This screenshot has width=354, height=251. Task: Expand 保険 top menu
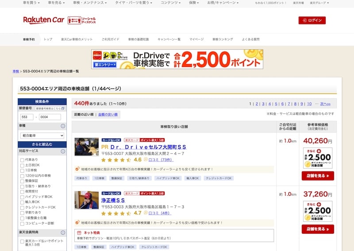(x=194, y=3)
